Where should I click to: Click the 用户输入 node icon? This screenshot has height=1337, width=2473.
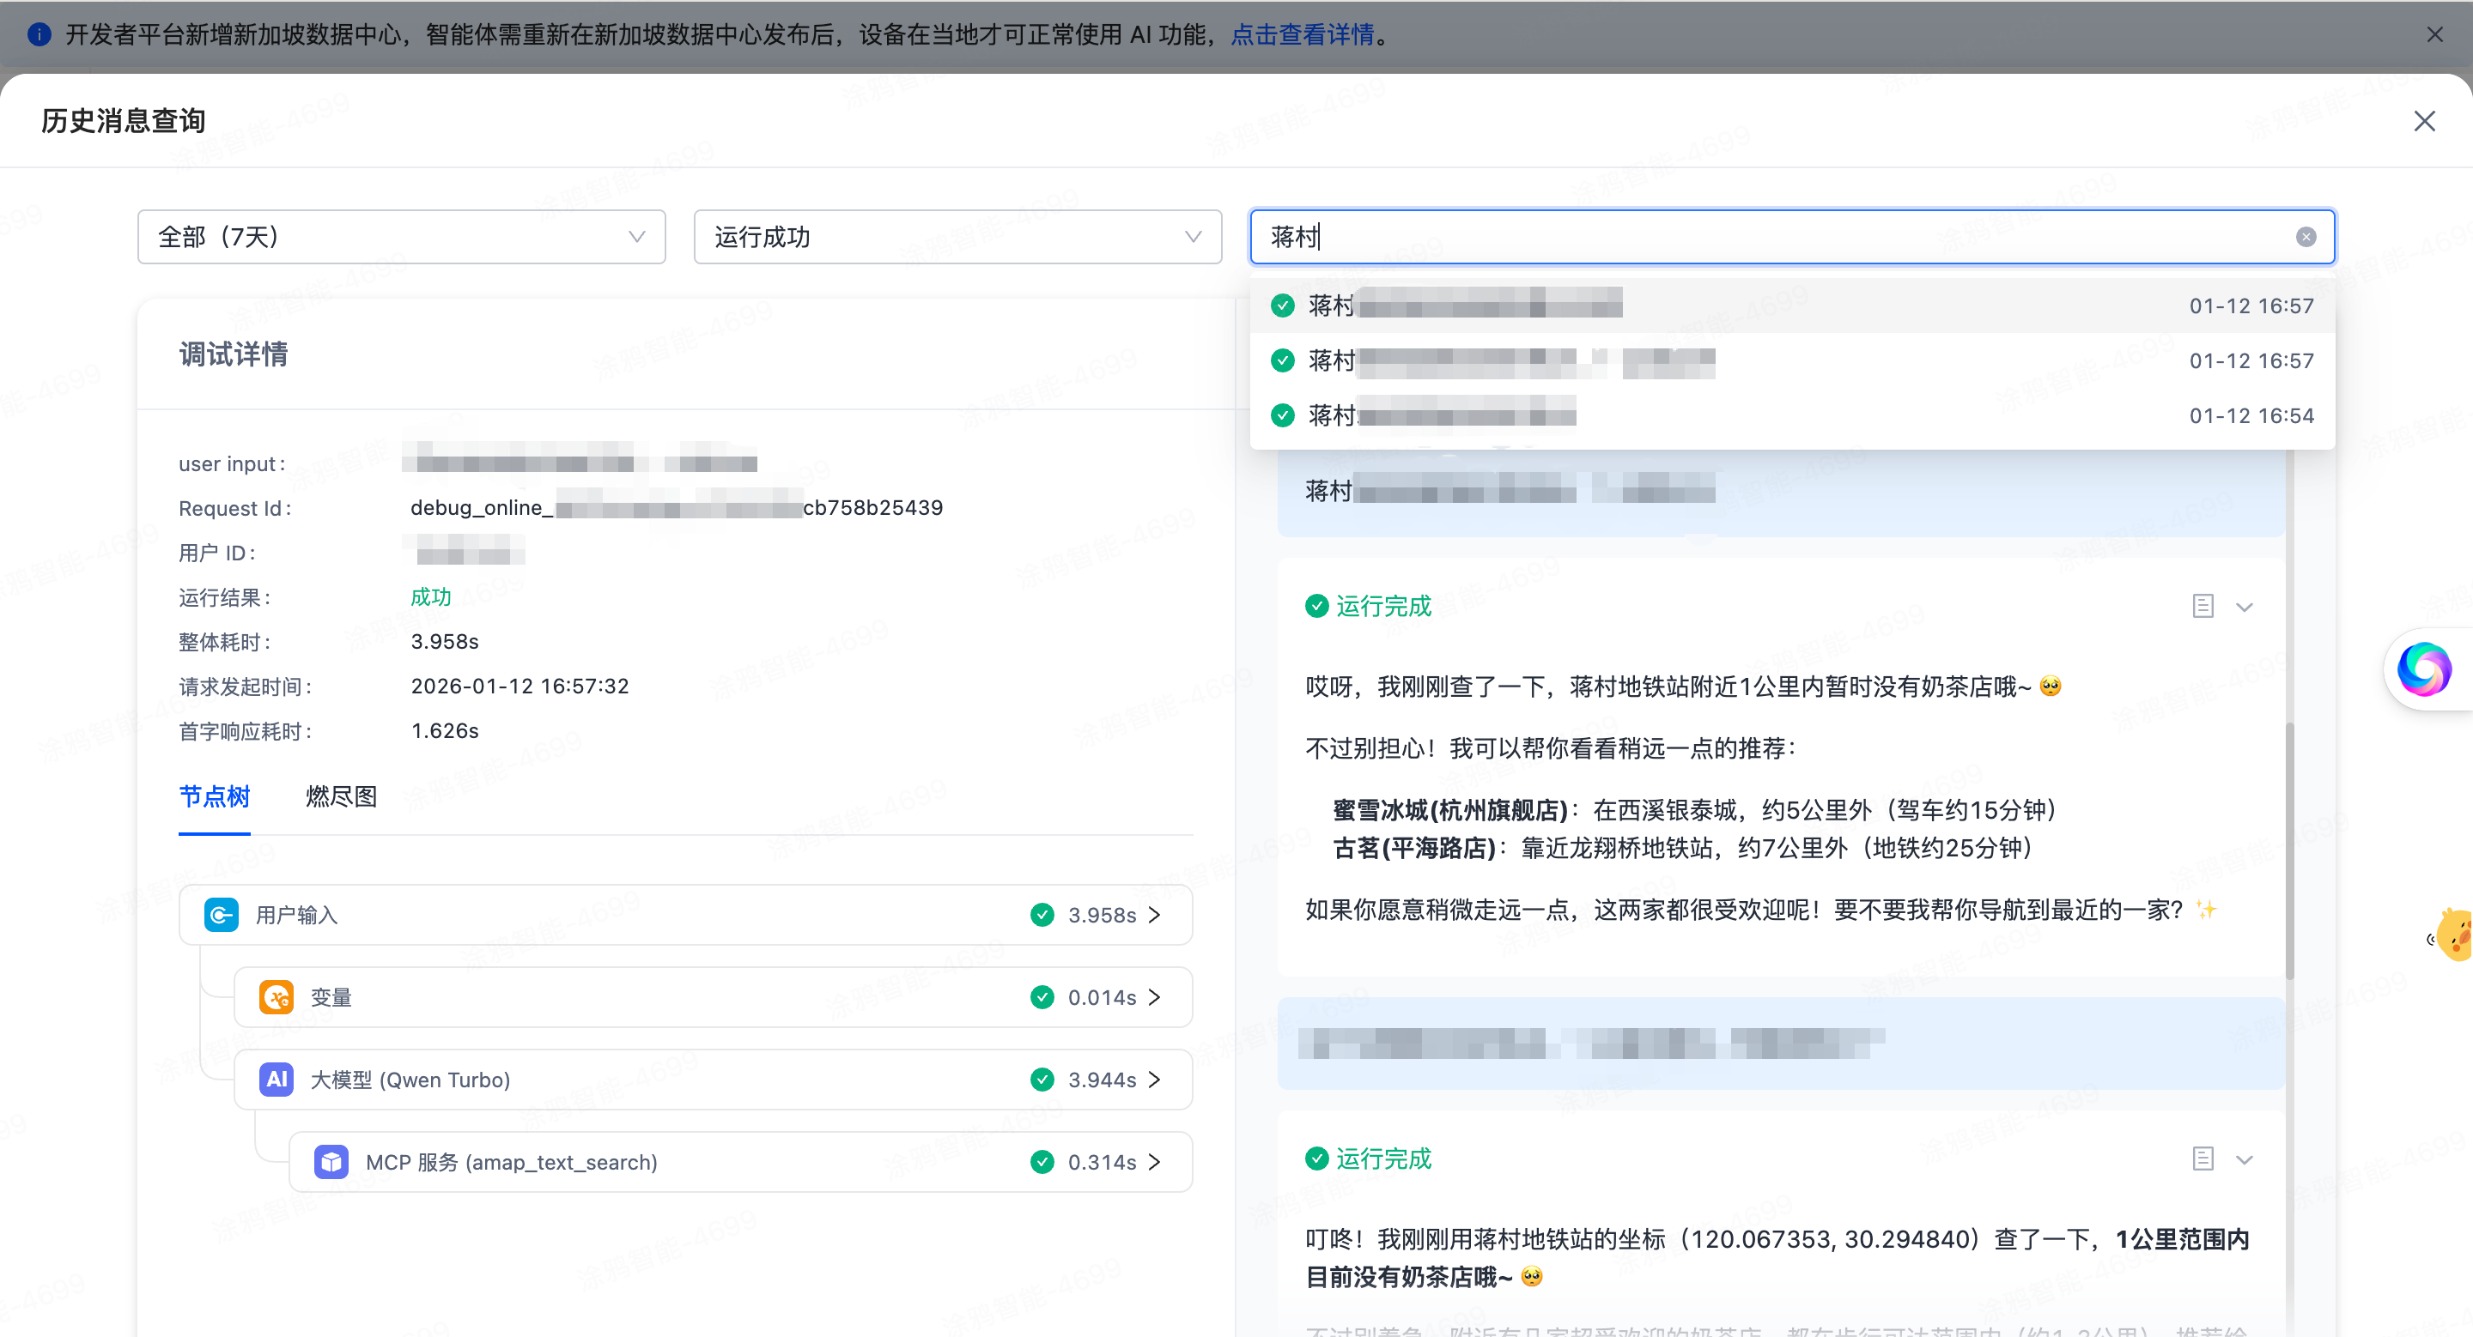221,914
